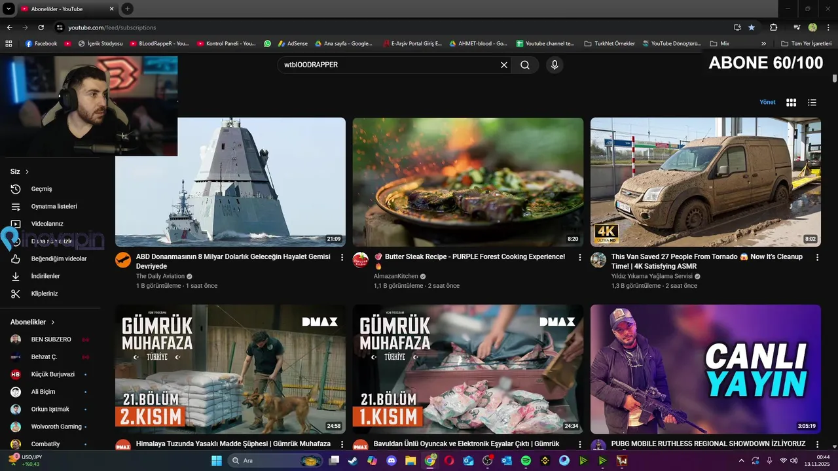
Task: Open Yıldız Yıkama channel avatar
Action: pyautogui.click(x=598, y=260)
